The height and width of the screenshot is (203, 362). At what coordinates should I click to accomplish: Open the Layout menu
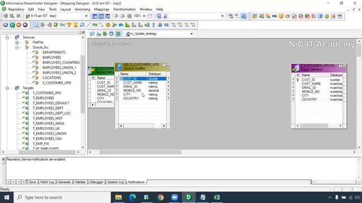point(66,9)
